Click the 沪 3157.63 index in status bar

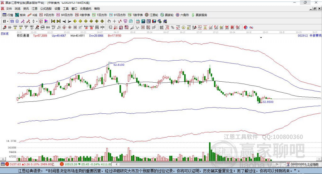click(x=30, y=164)
